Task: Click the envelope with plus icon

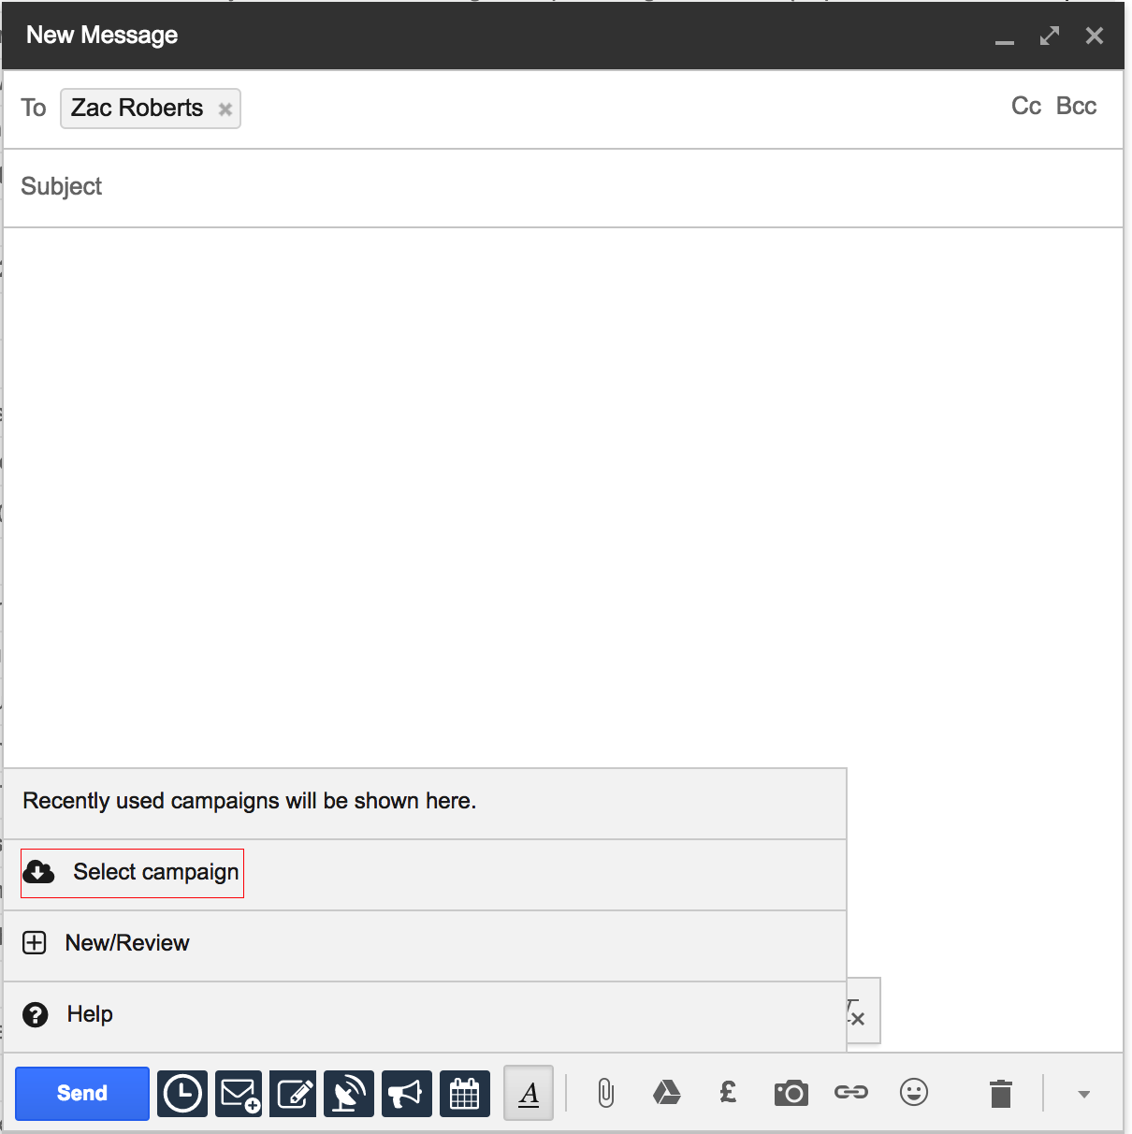Action: tap(239, 1094)
